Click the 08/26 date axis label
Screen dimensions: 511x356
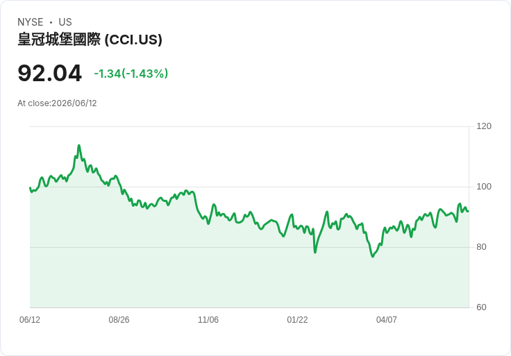(119, 320)
